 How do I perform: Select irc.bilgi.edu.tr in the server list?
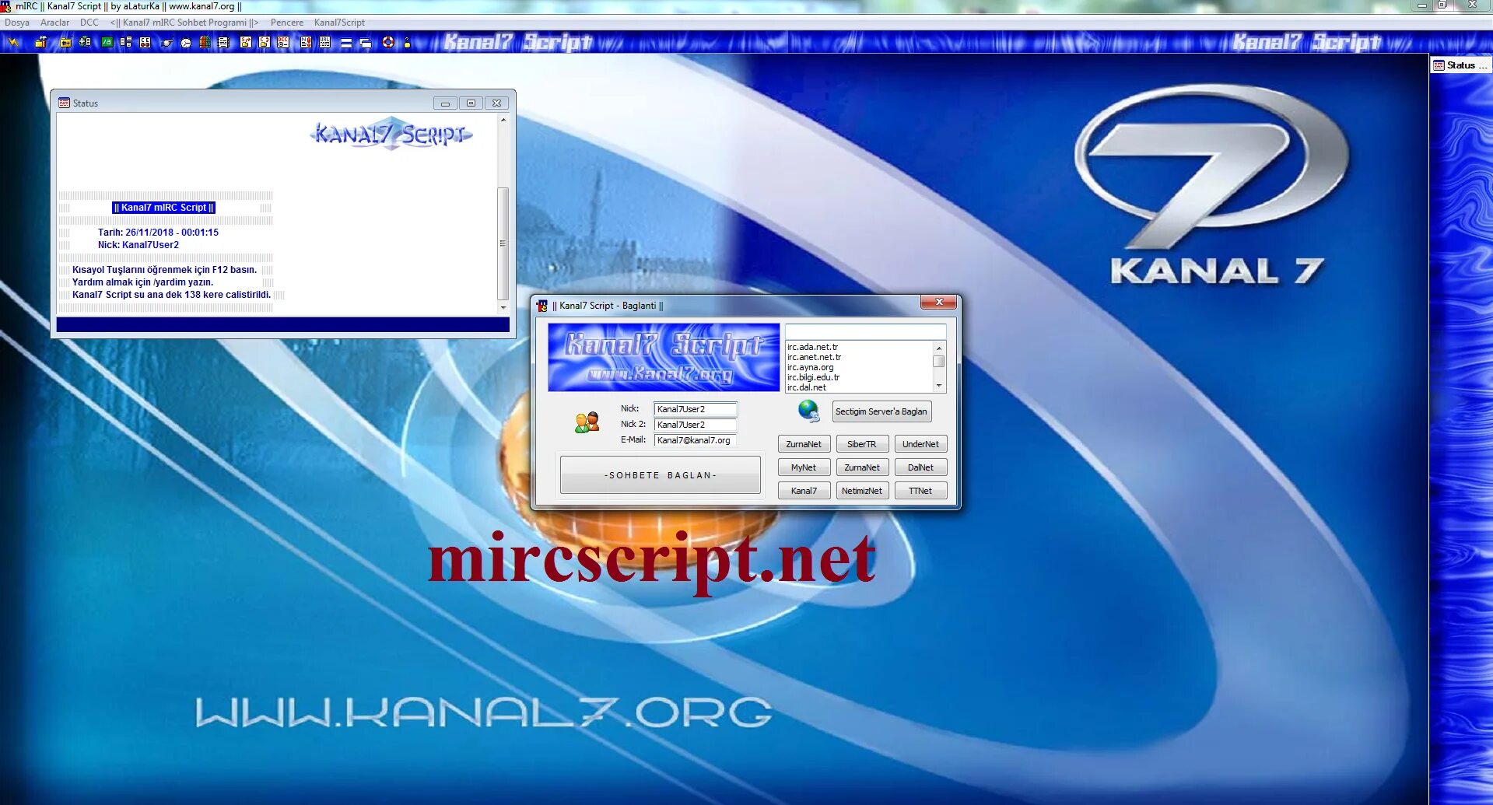pos(859,377)
